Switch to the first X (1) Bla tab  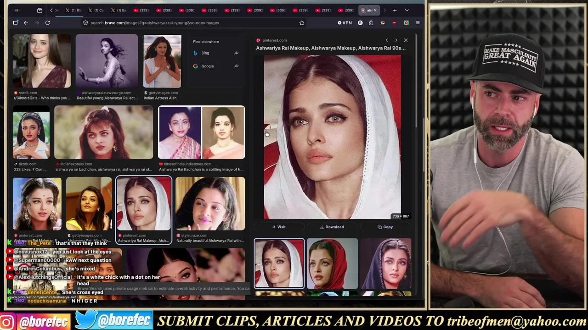point(73,10)
